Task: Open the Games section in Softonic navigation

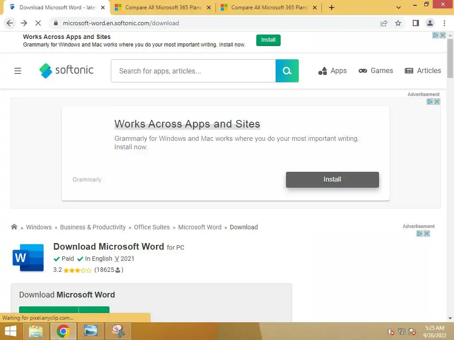Action: click(x=376, y=71)
